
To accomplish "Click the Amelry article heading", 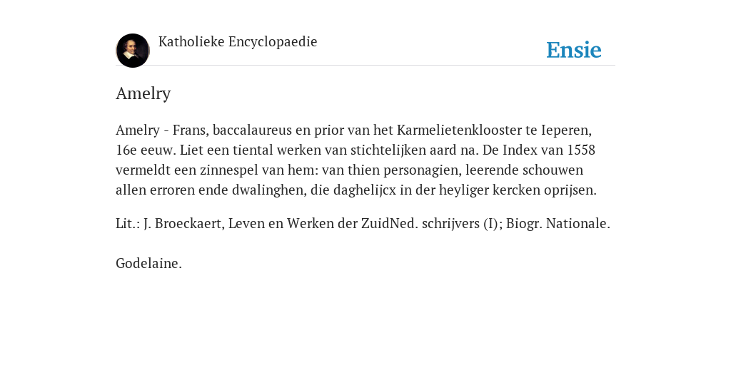I will pyautogui.click(x=143, y=93).
